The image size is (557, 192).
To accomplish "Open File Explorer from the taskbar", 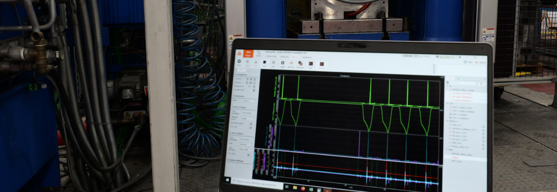I will [x=294, y=187].
